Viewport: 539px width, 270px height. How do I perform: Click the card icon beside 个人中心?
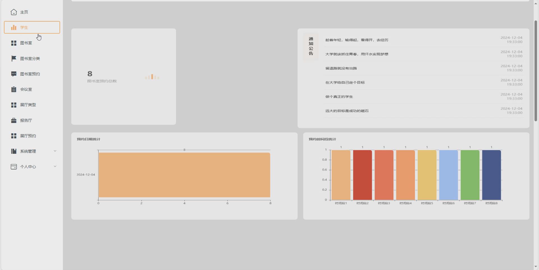14,167
